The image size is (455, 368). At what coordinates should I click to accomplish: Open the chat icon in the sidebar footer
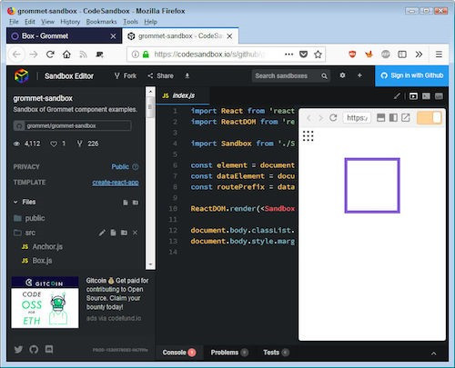tap(49, 349)
